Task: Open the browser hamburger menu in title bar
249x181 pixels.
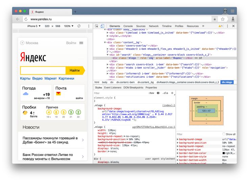Action: click(233, 11)
